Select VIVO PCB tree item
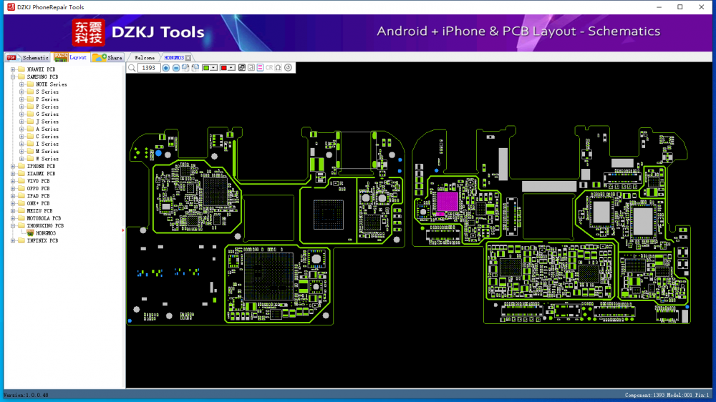 pyautogui.click(x=39, y=181)
